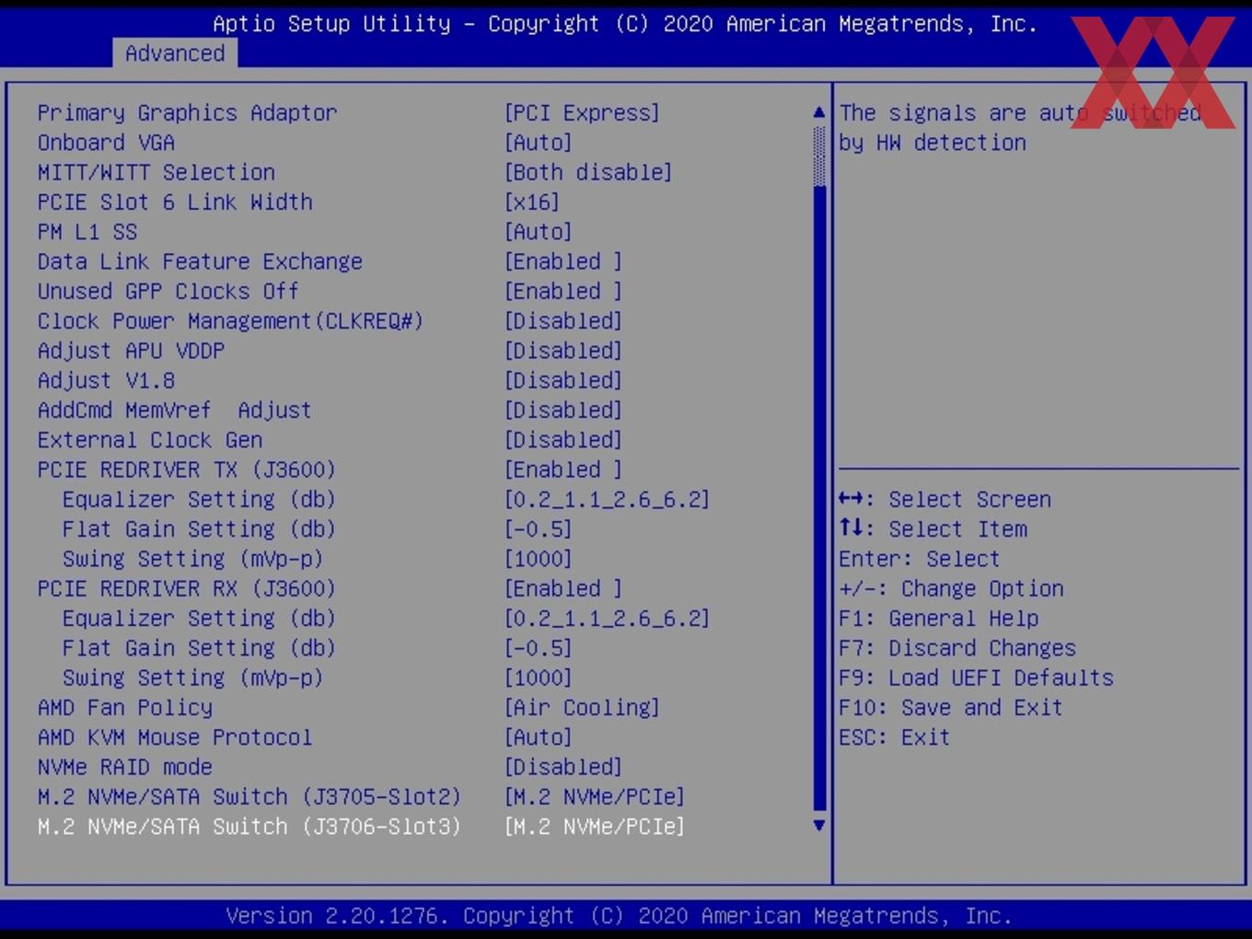Select Clock Power Management(CLKREQ#) label
This screenshot has height=939, width=1252.
pyautogui.click(x=230, y=320)
